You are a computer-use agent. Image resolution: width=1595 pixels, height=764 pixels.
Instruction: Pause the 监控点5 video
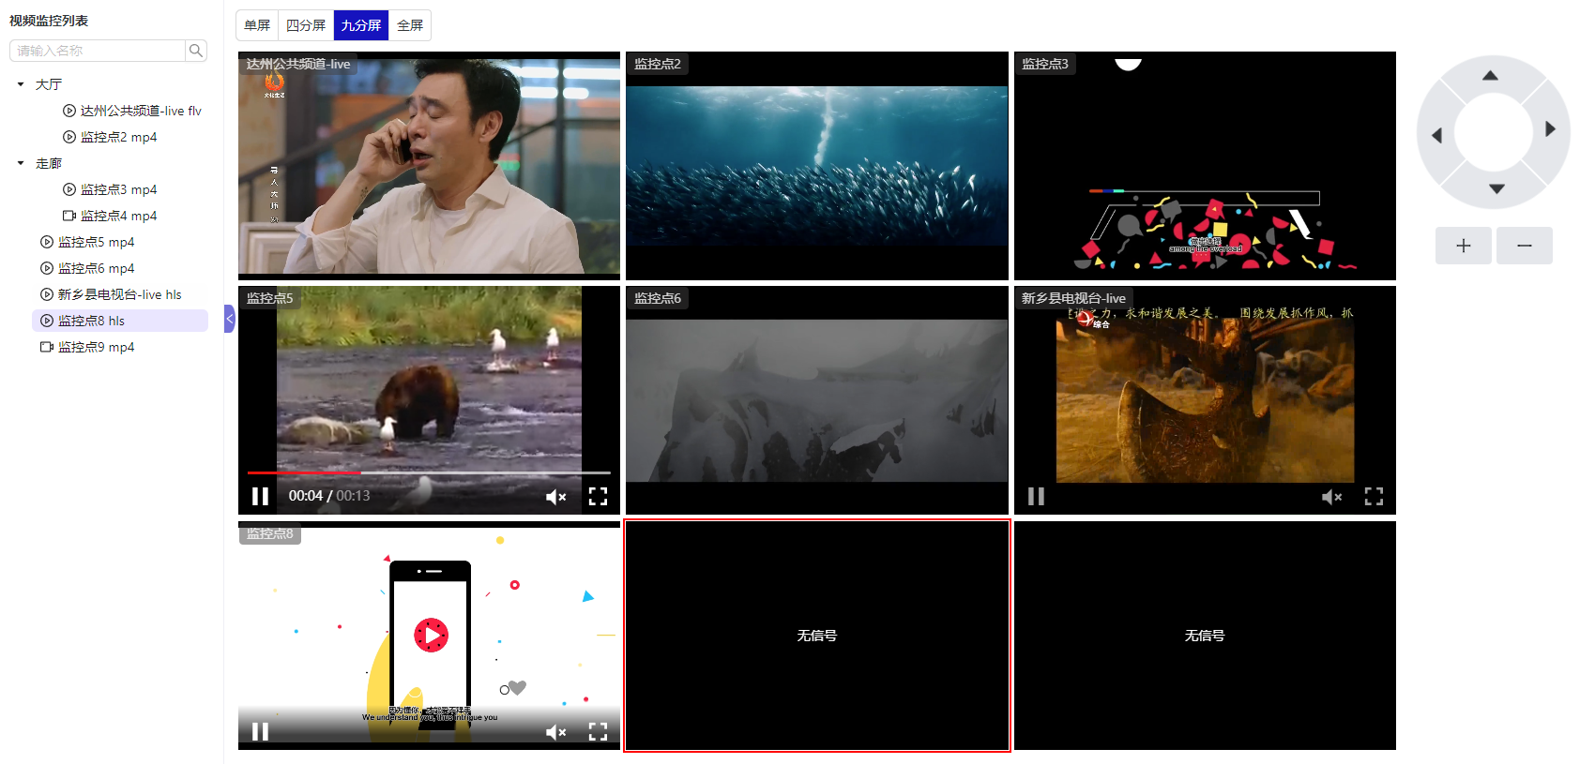(260, 496)
